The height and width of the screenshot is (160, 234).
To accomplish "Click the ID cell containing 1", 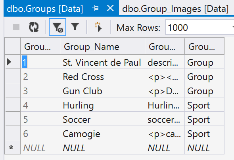I will pyautogui.click(x=40, y=62).
